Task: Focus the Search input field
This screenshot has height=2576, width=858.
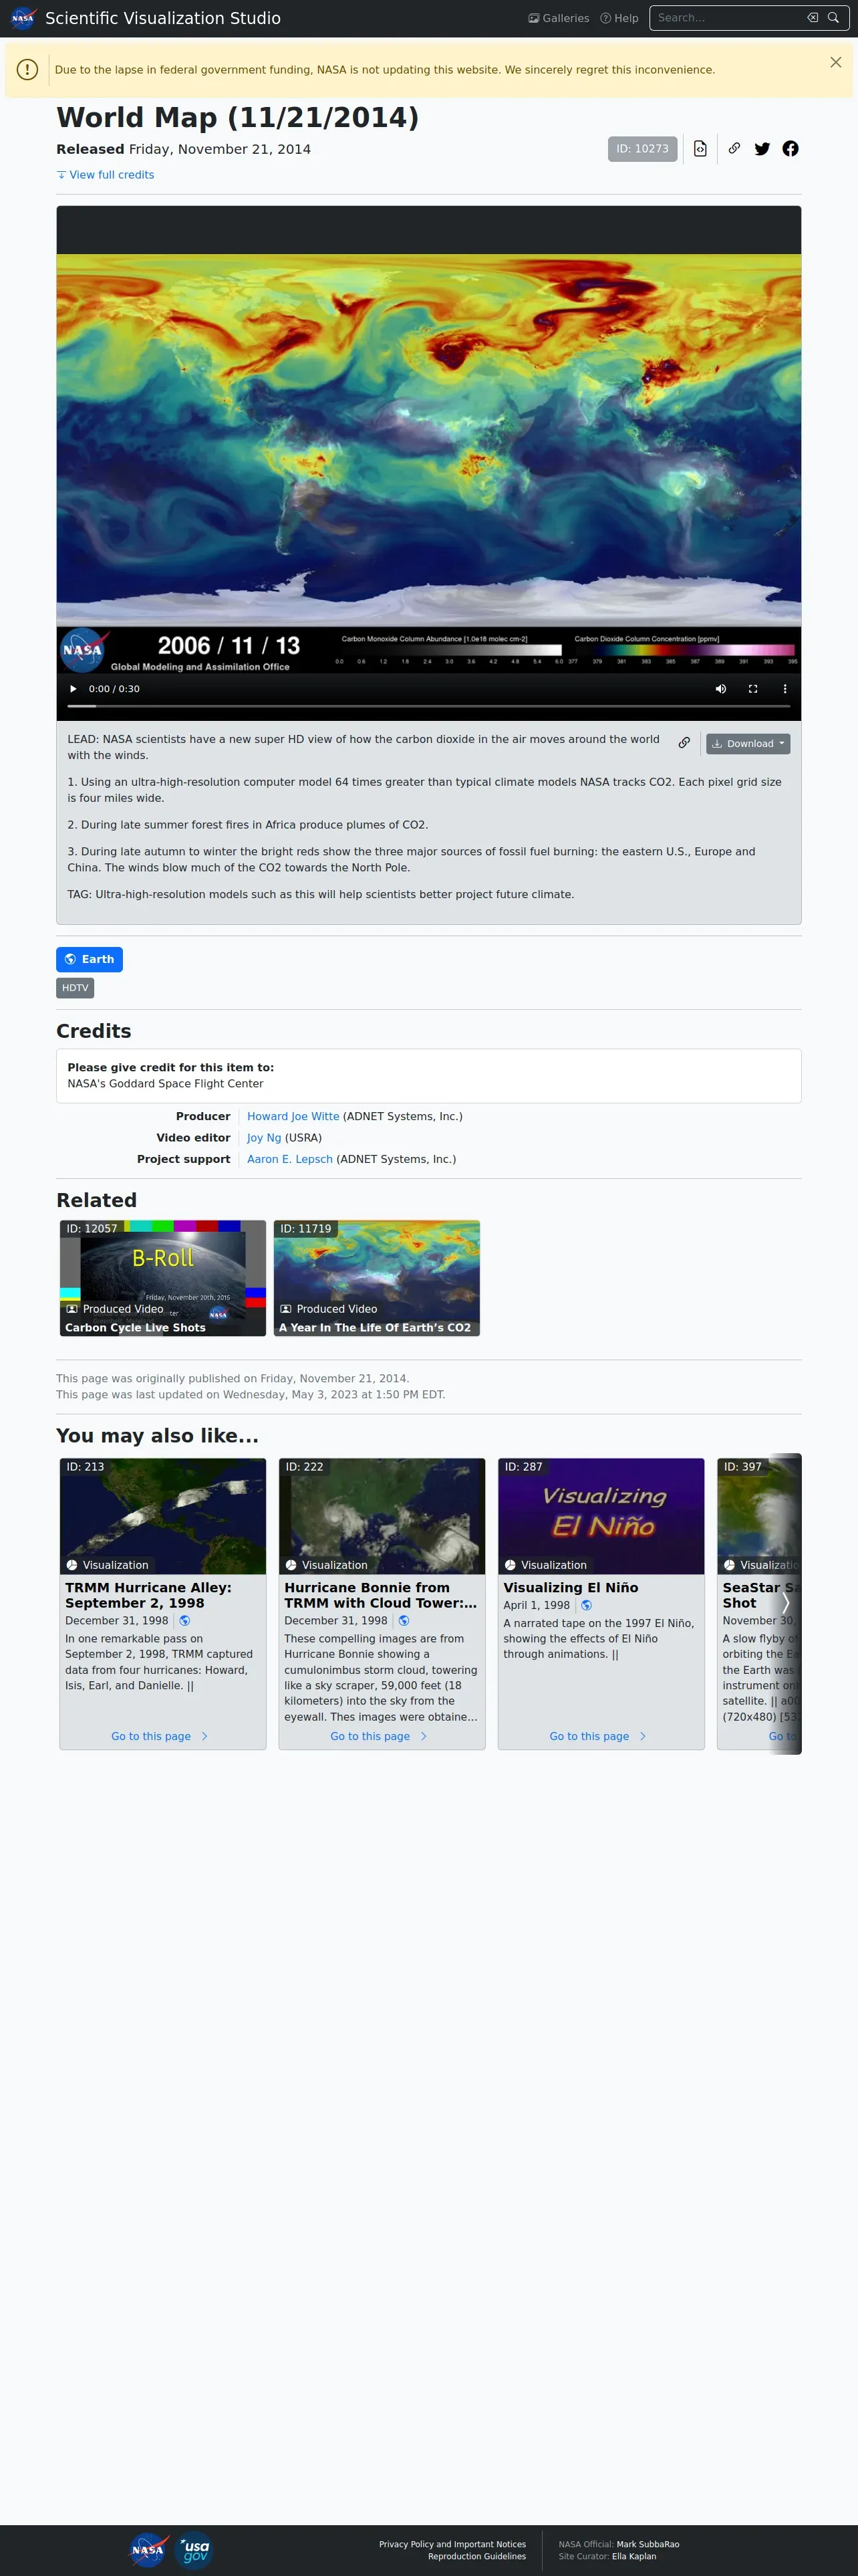Action: point(729,18)
